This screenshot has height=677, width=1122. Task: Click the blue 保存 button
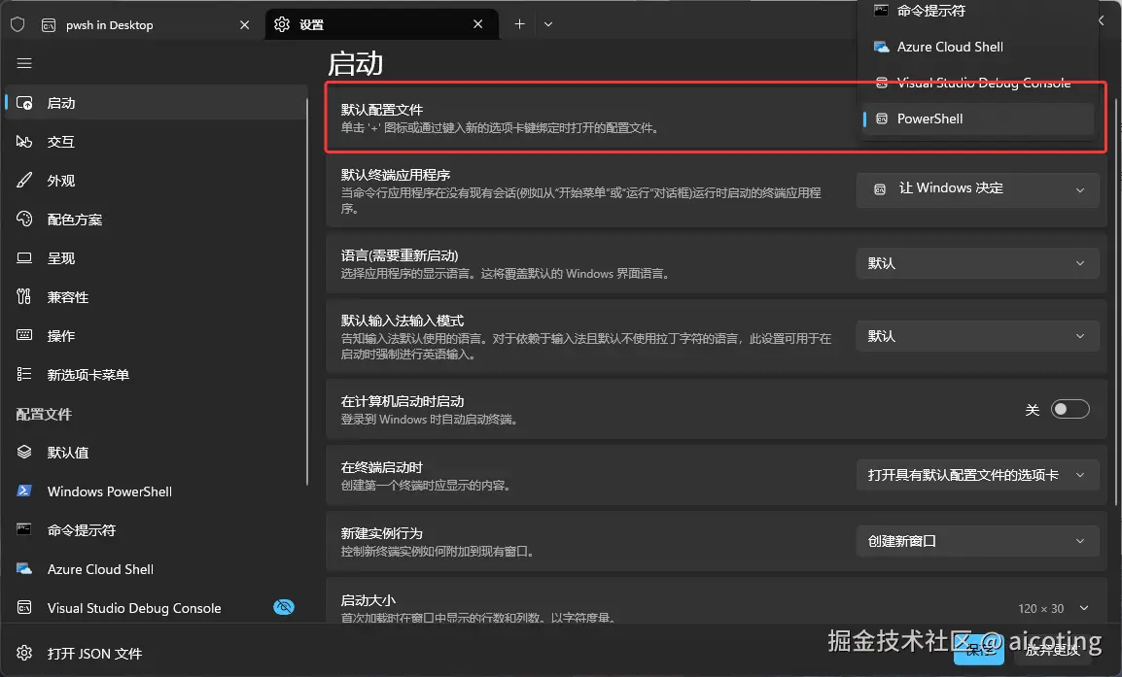(978, 650)
